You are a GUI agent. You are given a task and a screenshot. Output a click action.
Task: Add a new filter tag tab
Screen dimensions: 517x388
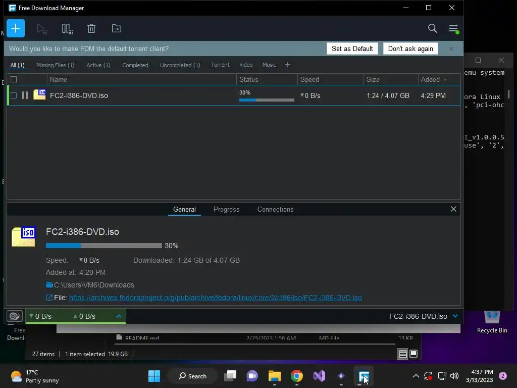[287, 65]
